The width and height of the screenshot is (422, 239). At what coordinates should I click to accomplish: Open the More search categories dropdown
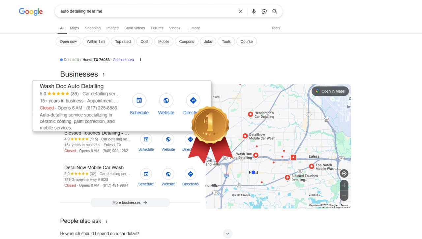(194, 28)
